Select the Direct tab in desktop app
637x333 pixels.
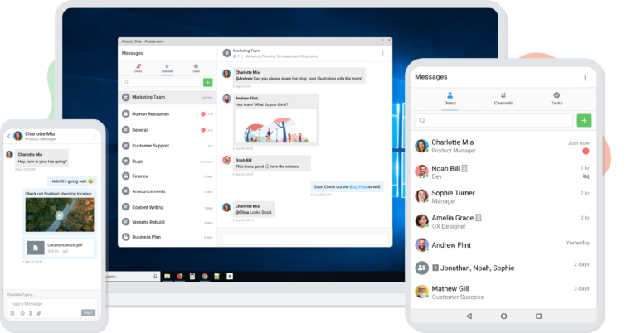139,68
